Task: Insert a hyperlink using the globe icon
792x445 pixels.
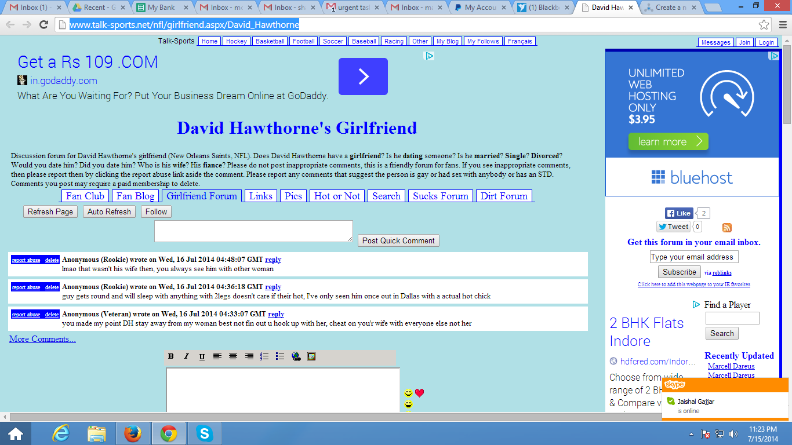Action: coord(296,356)
